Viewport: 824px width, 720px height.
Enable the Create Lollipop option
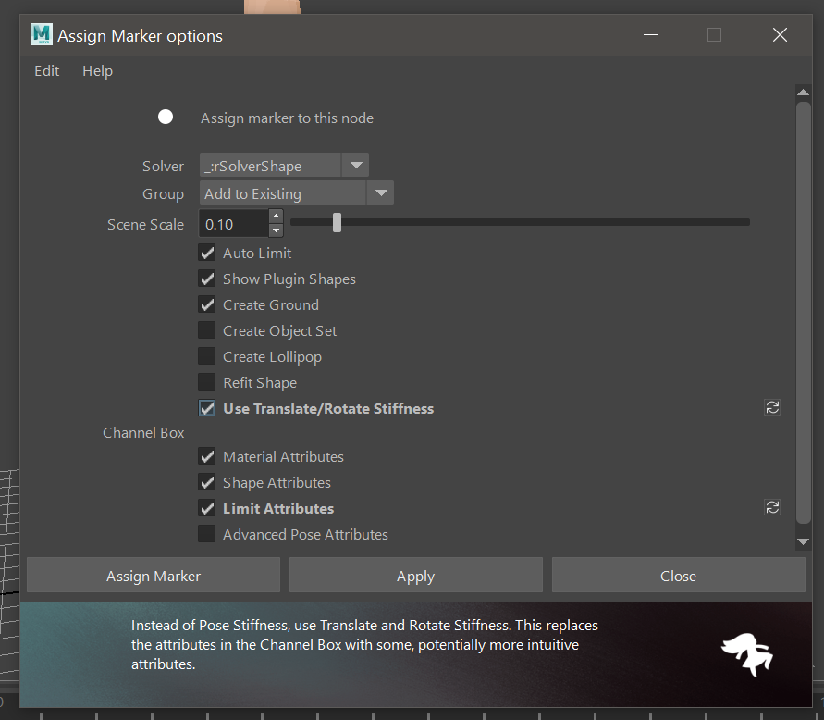[207, 356]
